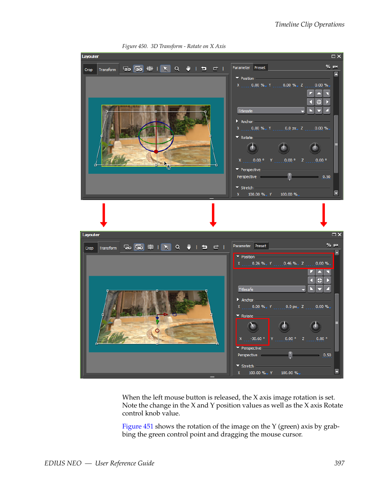Toggle 3D mode button in upper Layouter window

tap(138, 69)
